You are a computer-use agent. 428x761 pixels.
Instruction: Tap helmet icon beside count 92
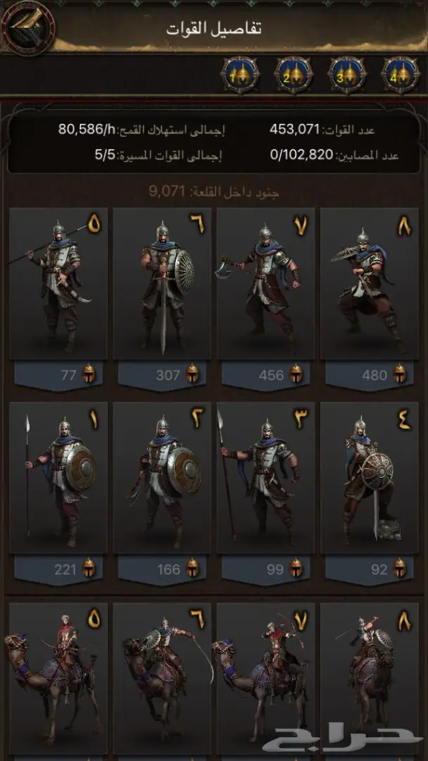[x=400, y=568]
